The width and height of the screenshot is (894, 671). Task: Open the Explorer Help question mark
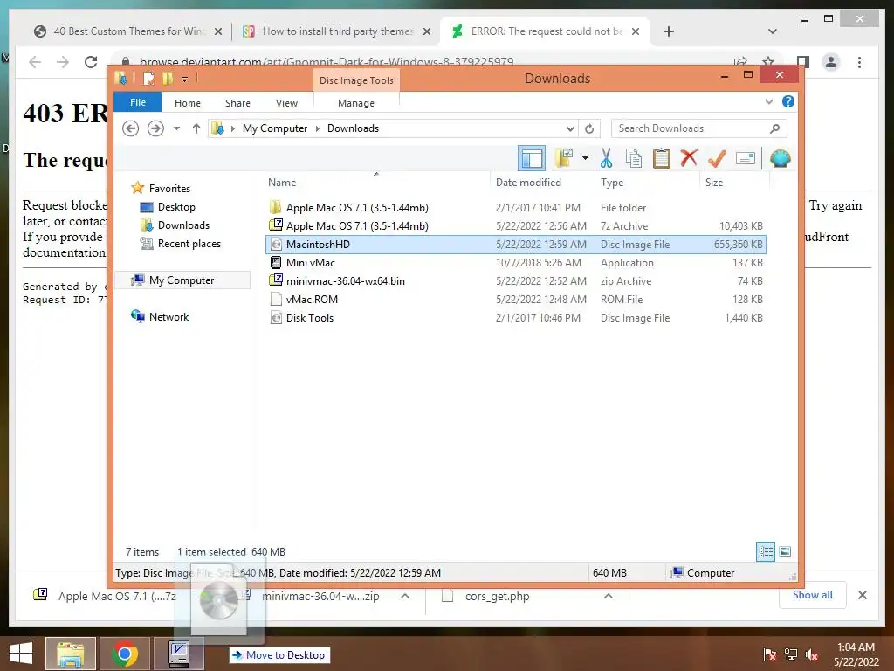coord(788,101)
